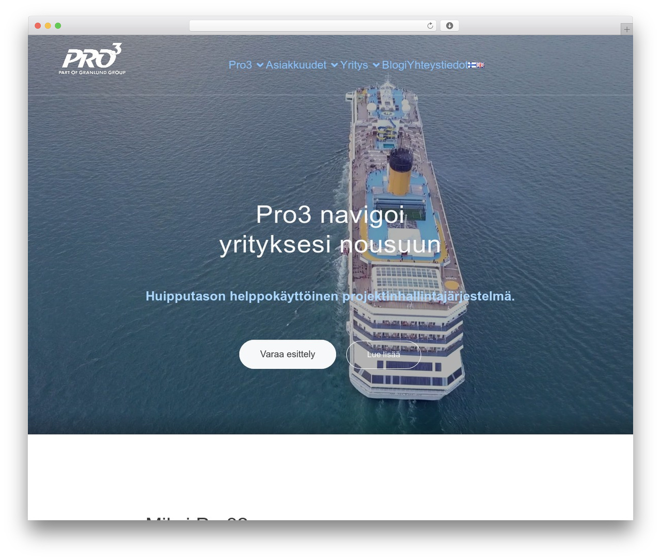Screen dimensions: 661x560
Task: Switch site language with the Finnish flag
Action: pyautogui.click(x=472, y=65)
